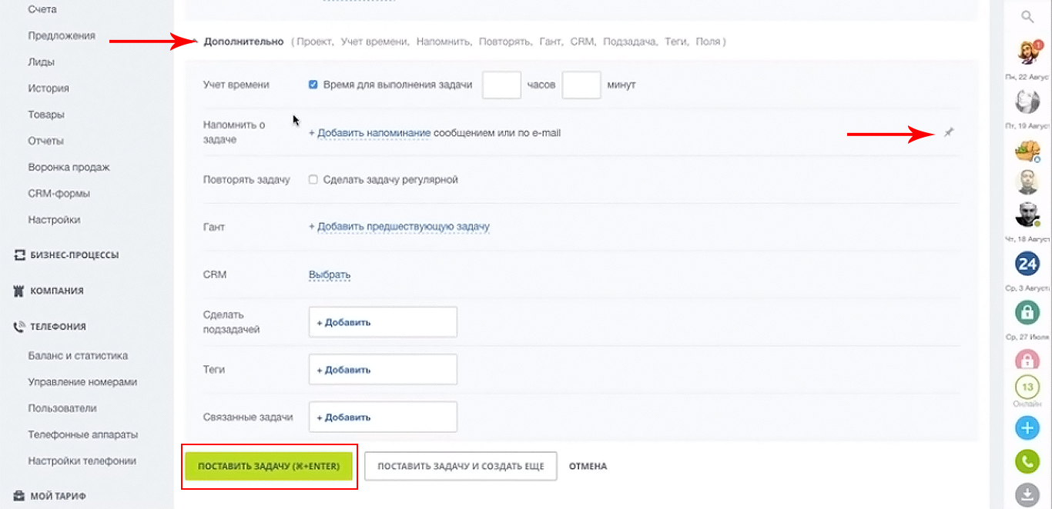
Task: Uncheck the task time tracking checkbox
Action: pyautogui.click(x=313, y=85)
